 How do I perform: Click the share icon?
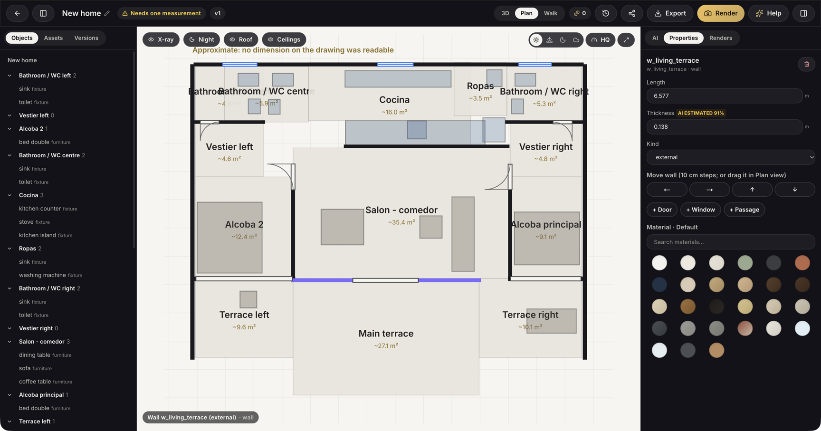click(x=632, y=13)
